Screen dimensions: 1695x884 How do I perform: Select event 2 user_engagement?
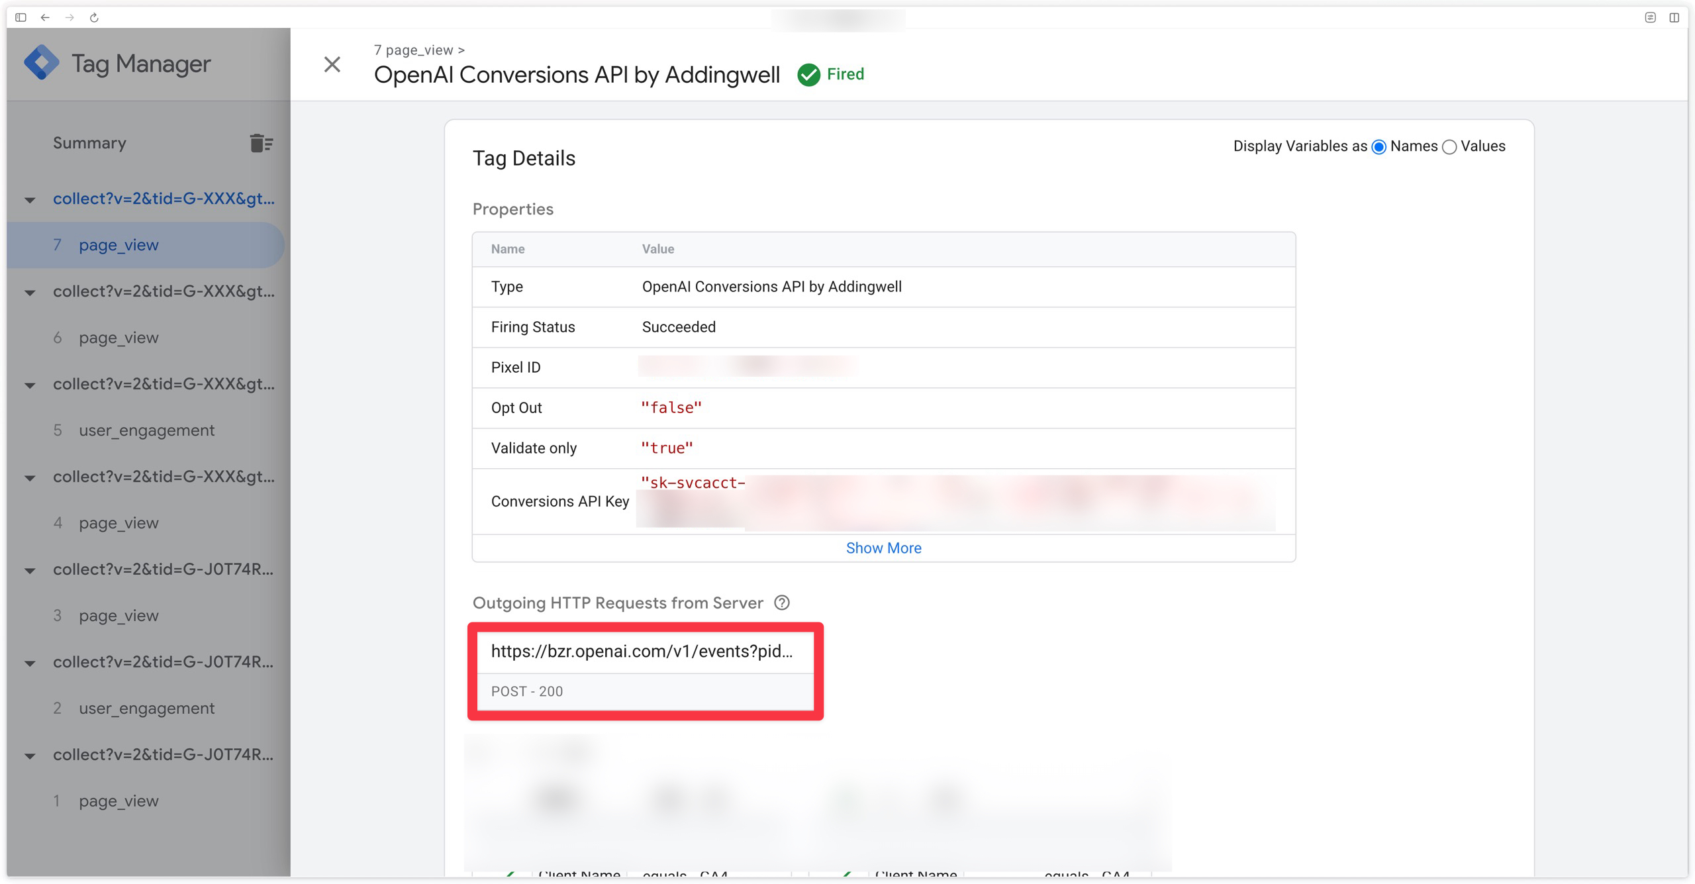tap(146, 709)
